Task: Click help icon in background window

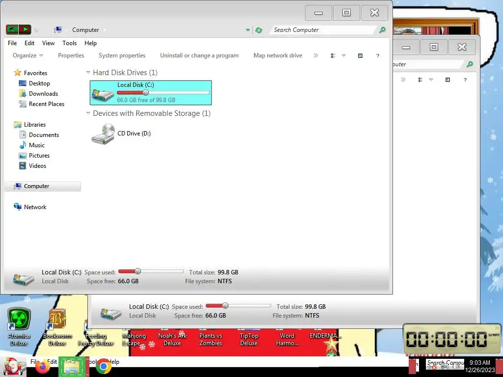Action: point(465,80)
